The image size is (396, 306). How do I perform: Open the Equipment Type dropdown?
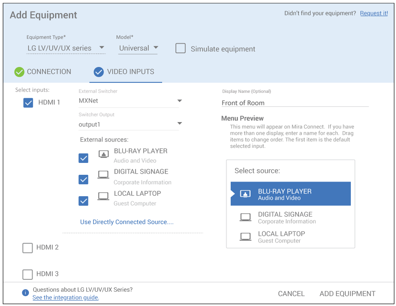pos(66,48)
